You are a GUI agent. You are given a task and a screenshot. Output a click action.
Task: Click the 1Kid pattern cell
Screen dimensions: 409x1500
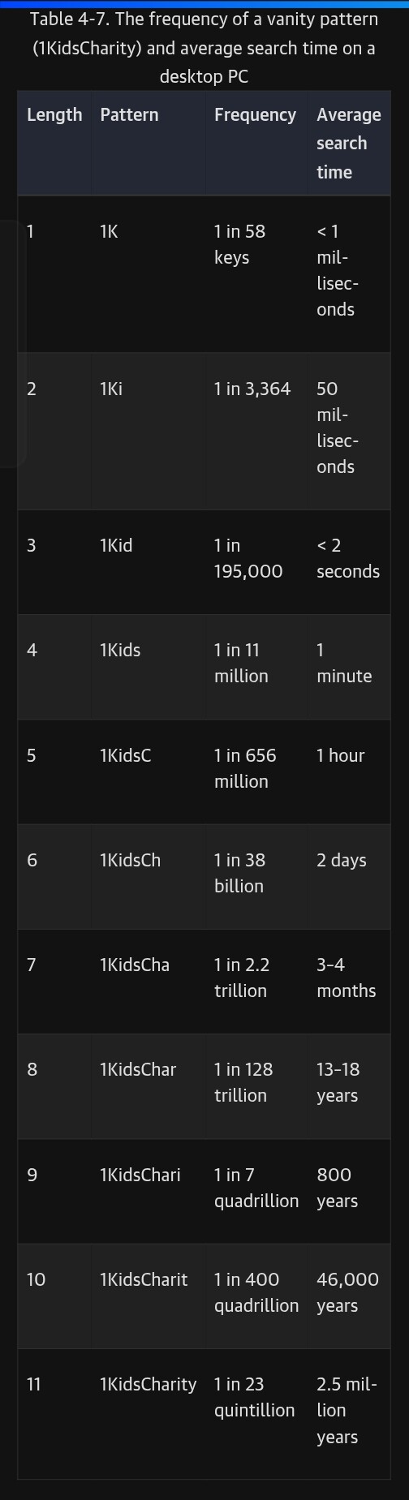(116, 545)
